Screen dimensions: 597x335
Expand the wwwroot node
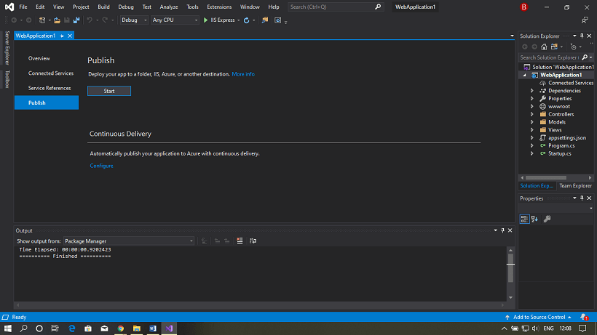pyautogui.click(x=532, y=106)
